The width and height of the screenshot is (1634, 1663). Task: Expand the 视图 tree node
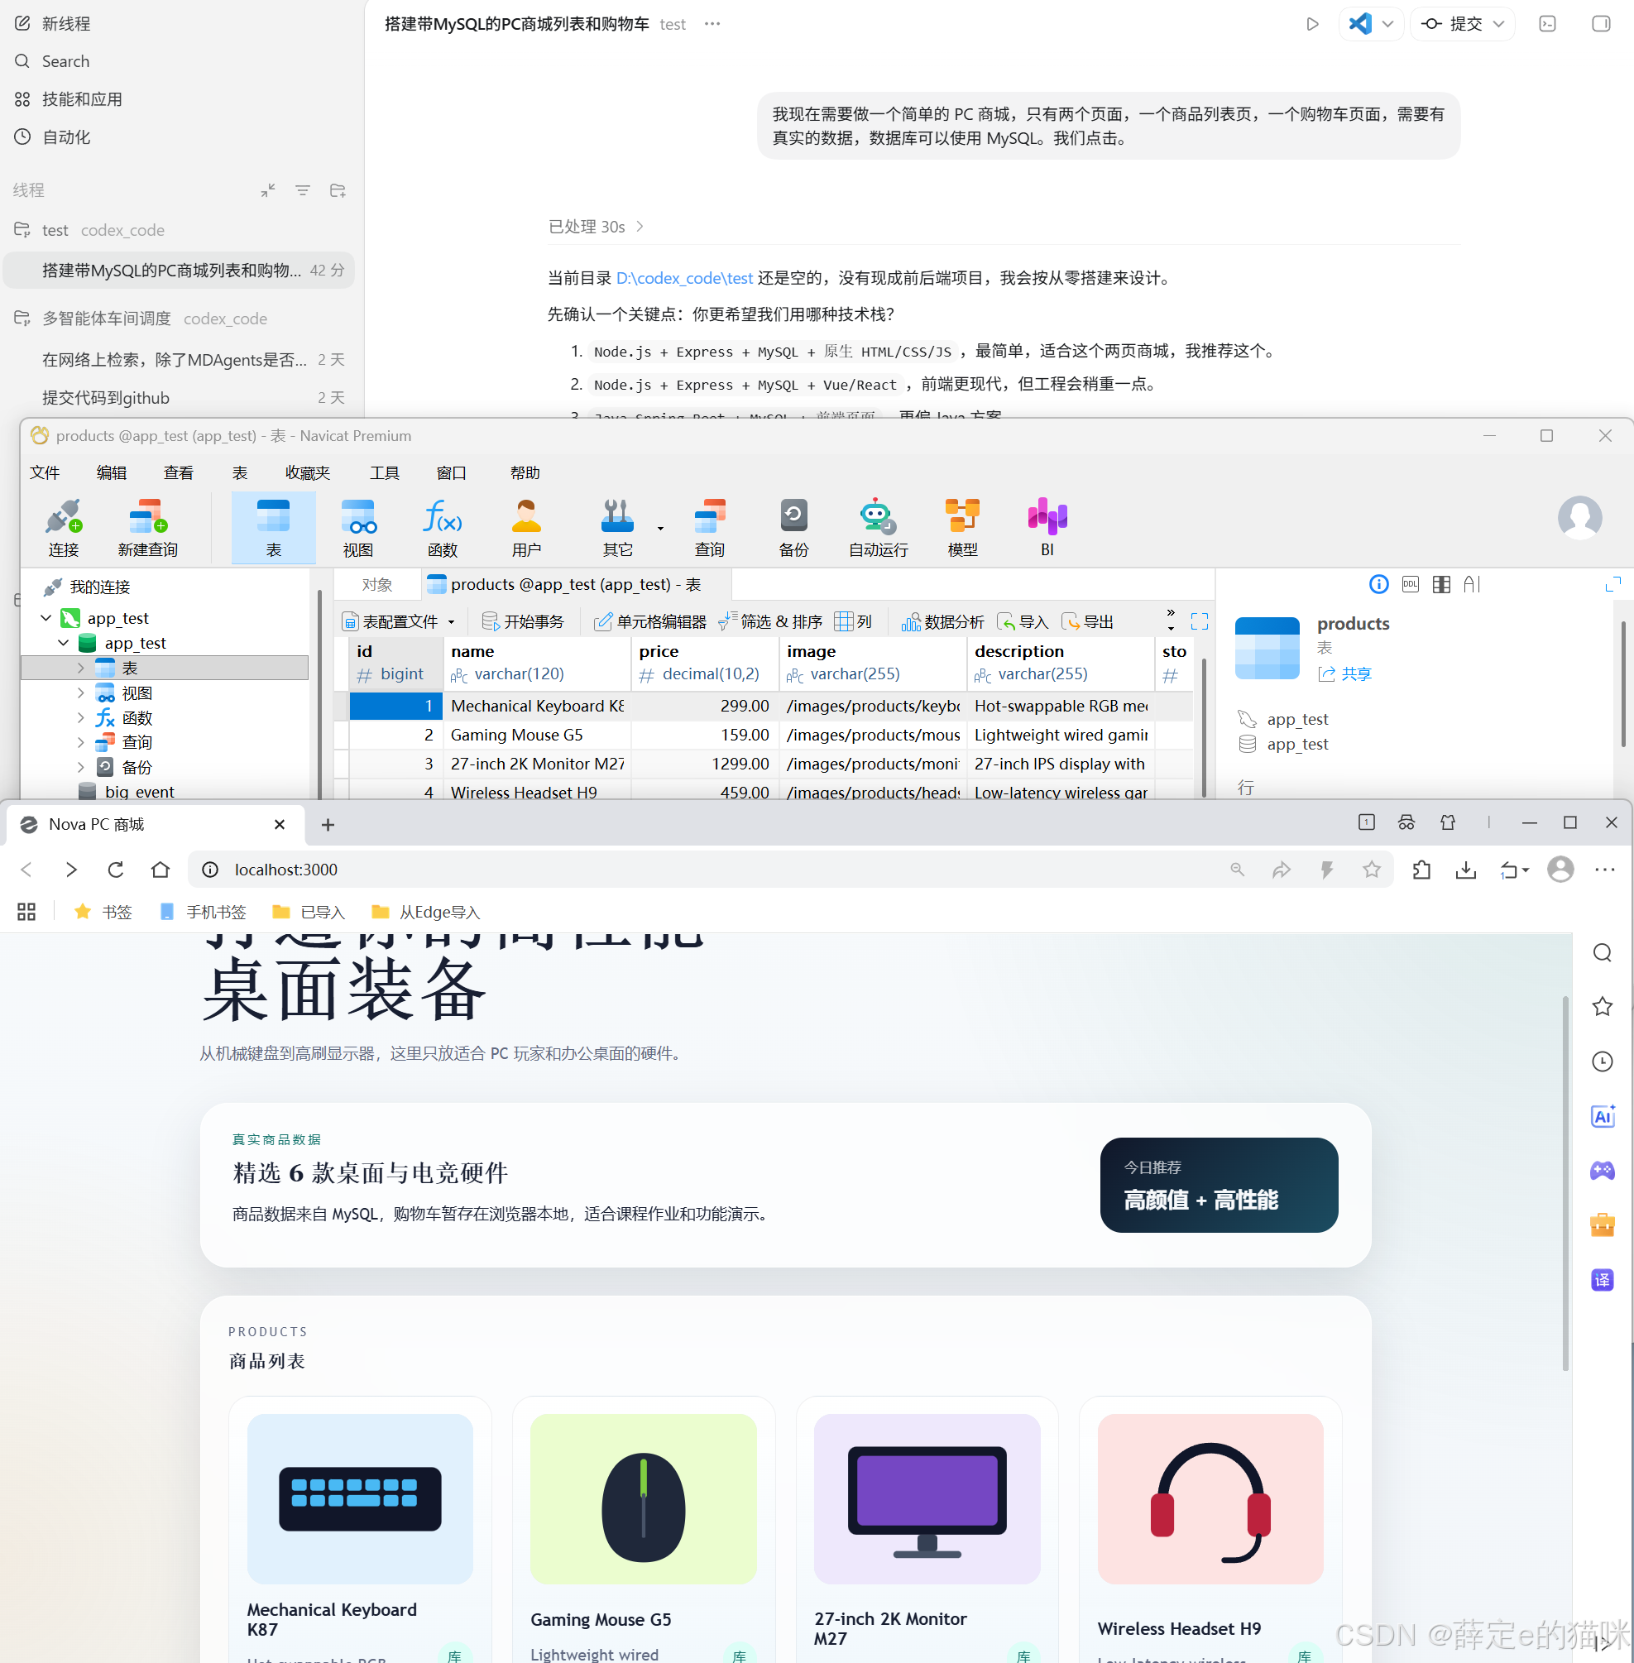click(81, 693)
